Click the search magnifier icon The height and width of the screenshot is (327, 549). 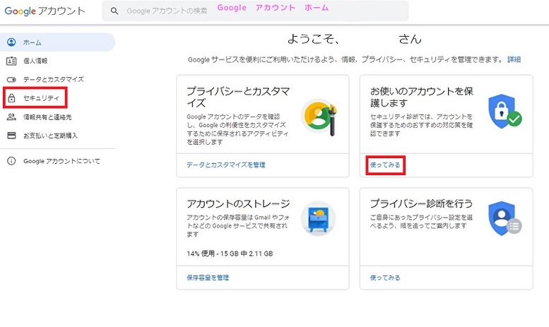pos(114,11)
